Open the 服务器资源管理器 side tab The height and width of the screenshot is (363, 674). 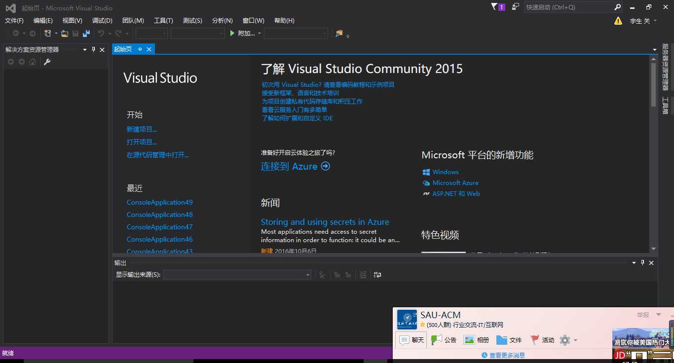coord(665,67)
